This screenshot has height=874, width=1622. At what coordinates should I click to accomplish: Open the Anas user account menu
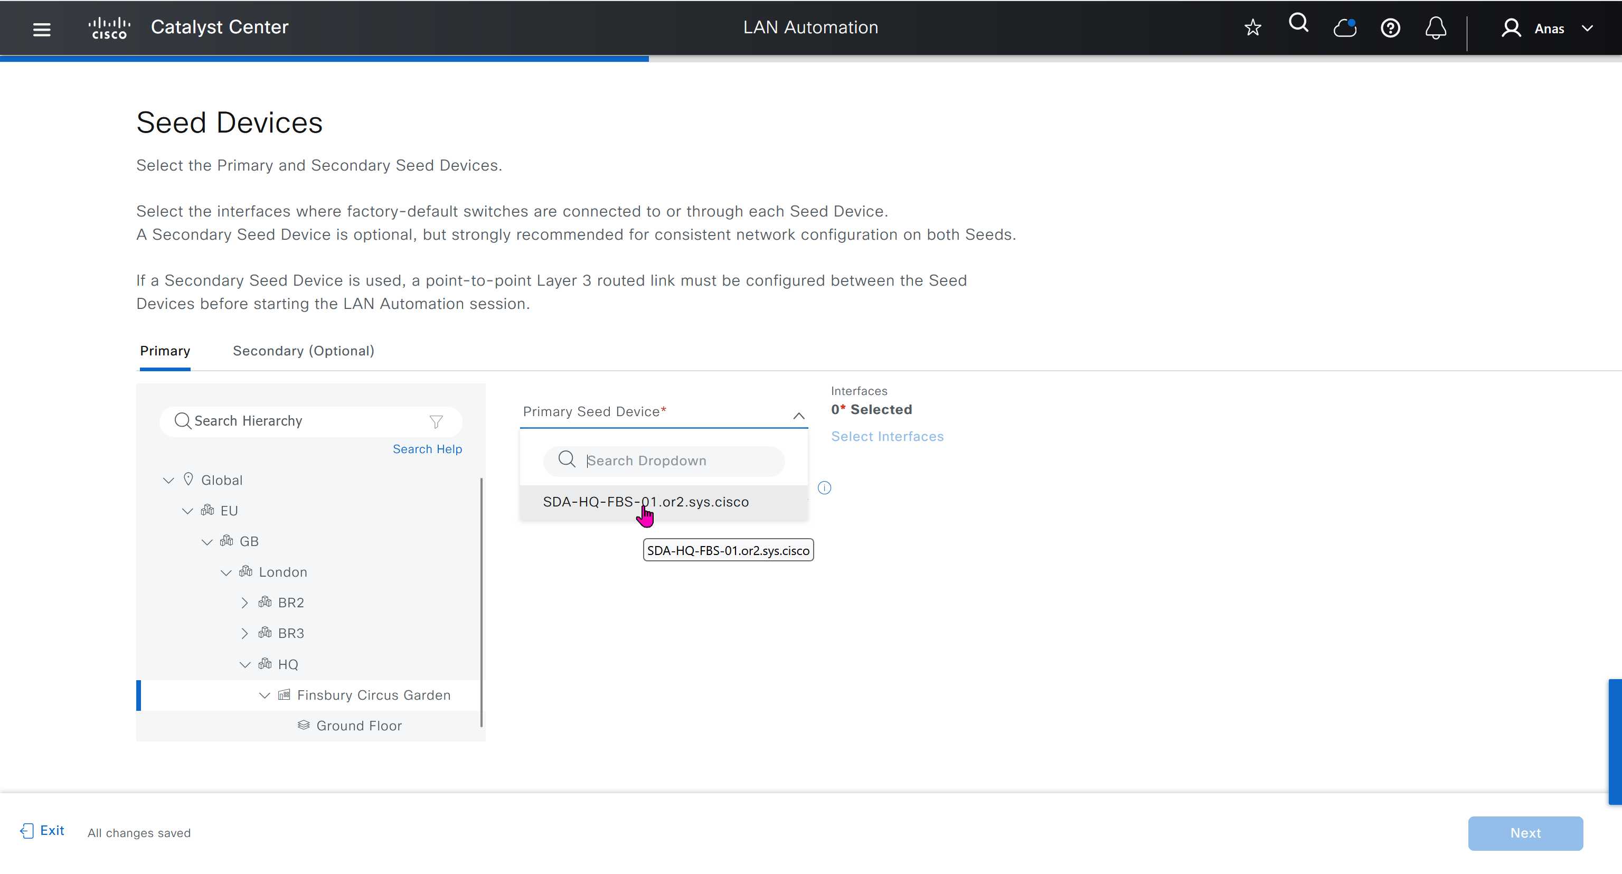pyautogui.click(x=1548, y=29)
